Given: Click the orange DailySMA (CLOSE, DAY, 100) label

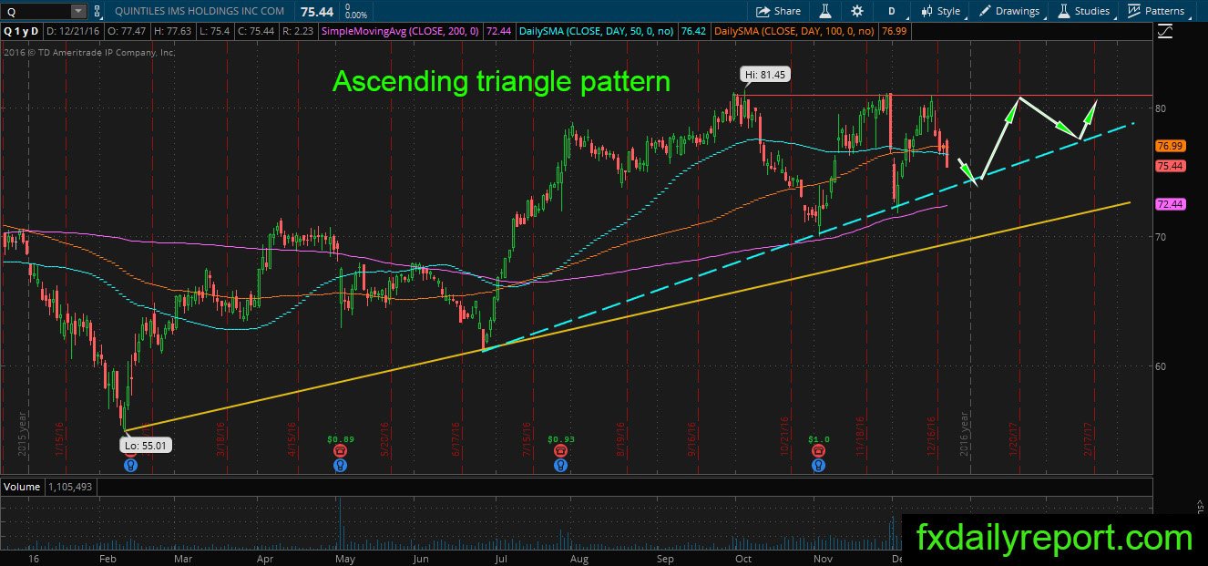Looking at the screenshot, I should click(796, 31).
